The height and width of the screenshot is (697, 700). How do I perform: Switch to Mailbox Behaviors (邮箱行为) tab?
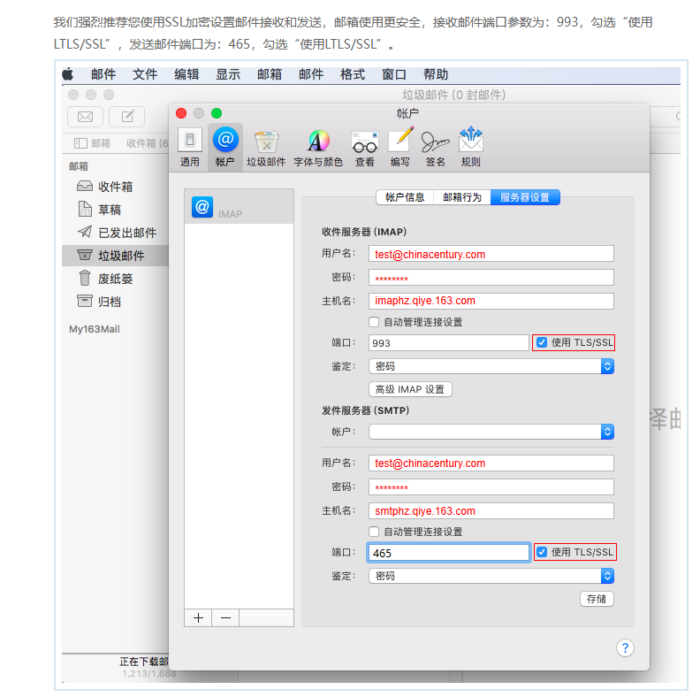(x=462, y=197)
